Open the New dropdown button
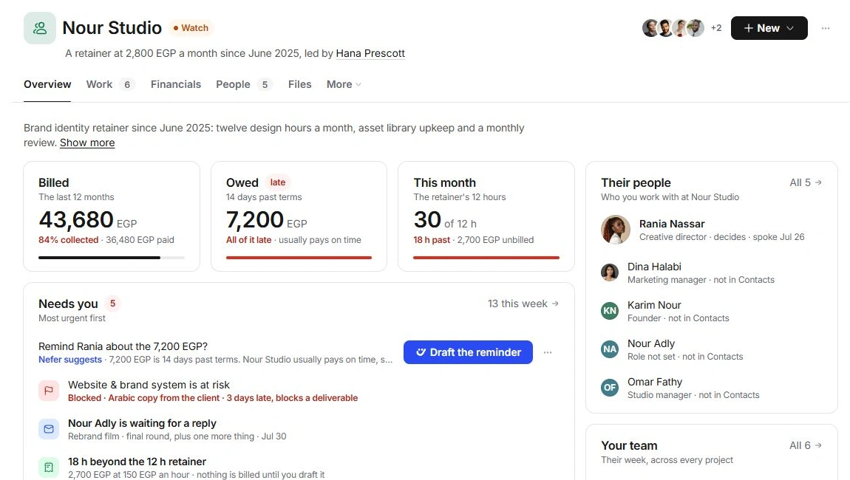Viewport: 850px width, 480px height. [x=769, y=28]
